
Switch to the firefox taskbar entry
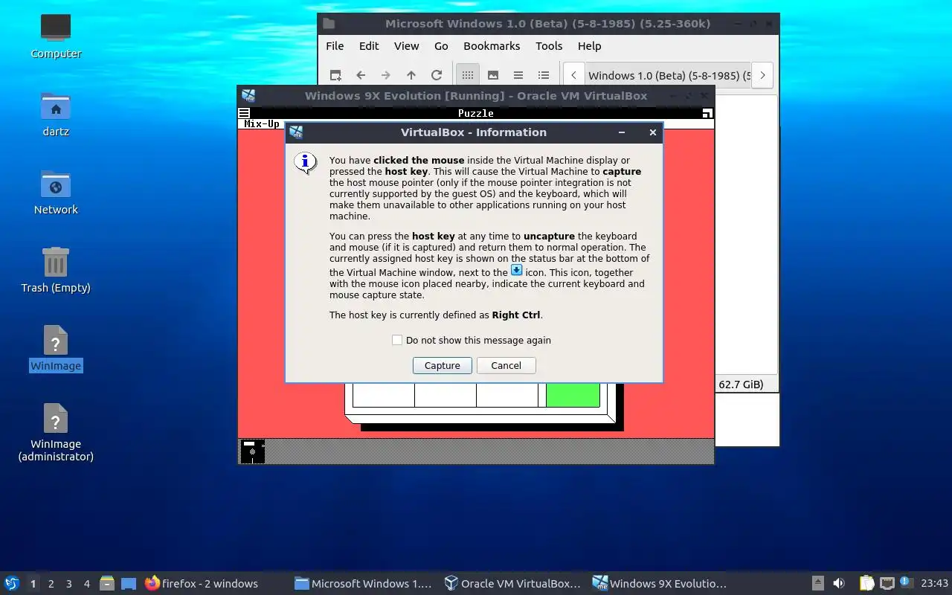click(202, 584)
